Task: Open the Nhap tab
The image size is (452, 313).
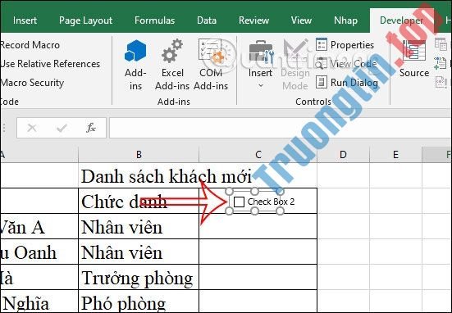Action: click(345, 20)
